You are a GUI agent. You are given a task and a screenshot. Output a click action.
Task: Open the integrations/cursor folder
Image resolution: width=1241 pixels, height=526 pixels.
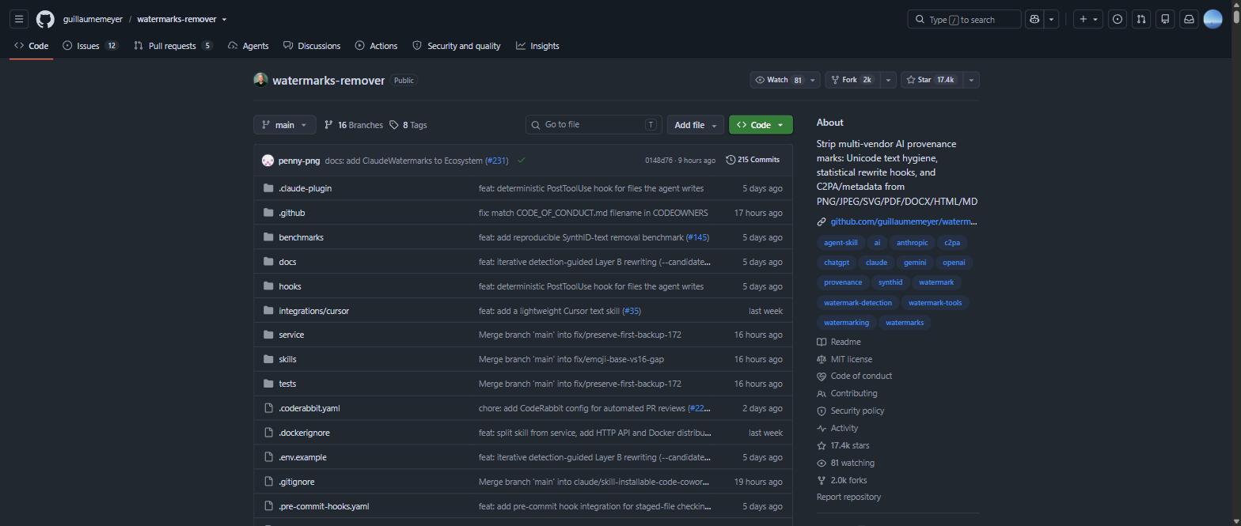[313, 311]
